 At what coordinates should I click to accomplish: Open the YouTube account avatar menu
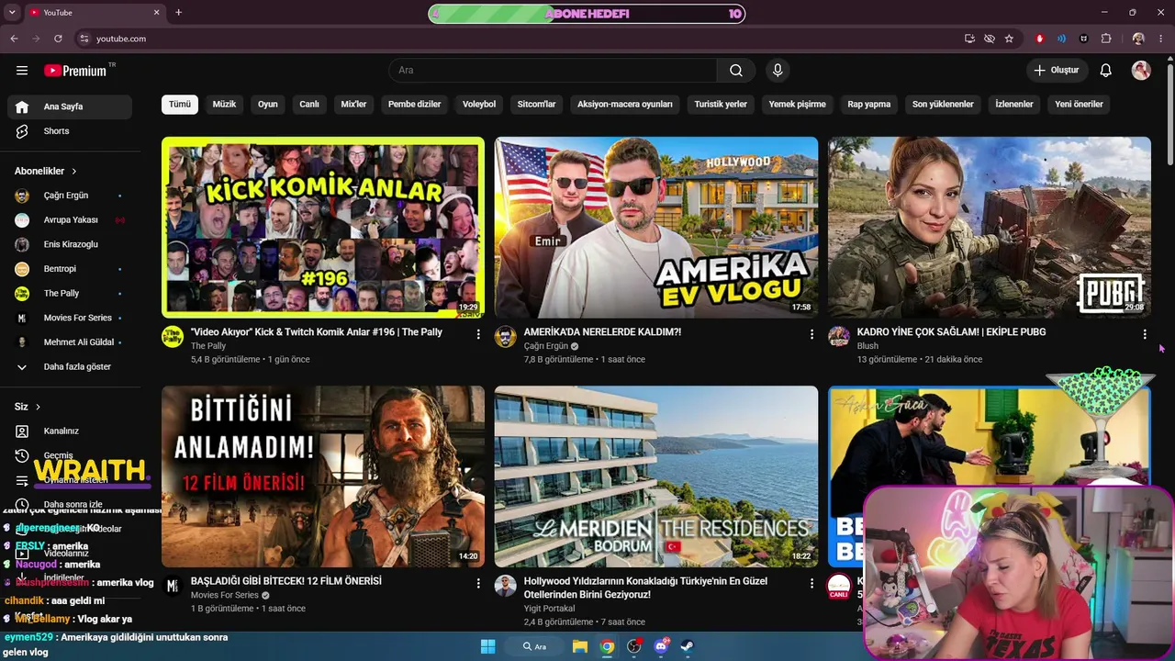click(x=1141, y=71)
